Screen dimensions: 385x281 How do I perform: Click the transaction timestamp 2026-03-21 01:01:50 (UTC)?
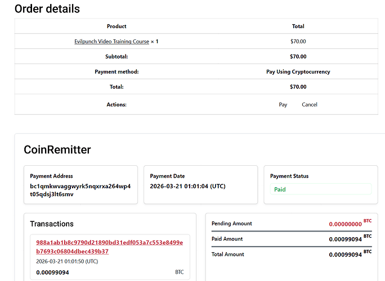[67, 261]
